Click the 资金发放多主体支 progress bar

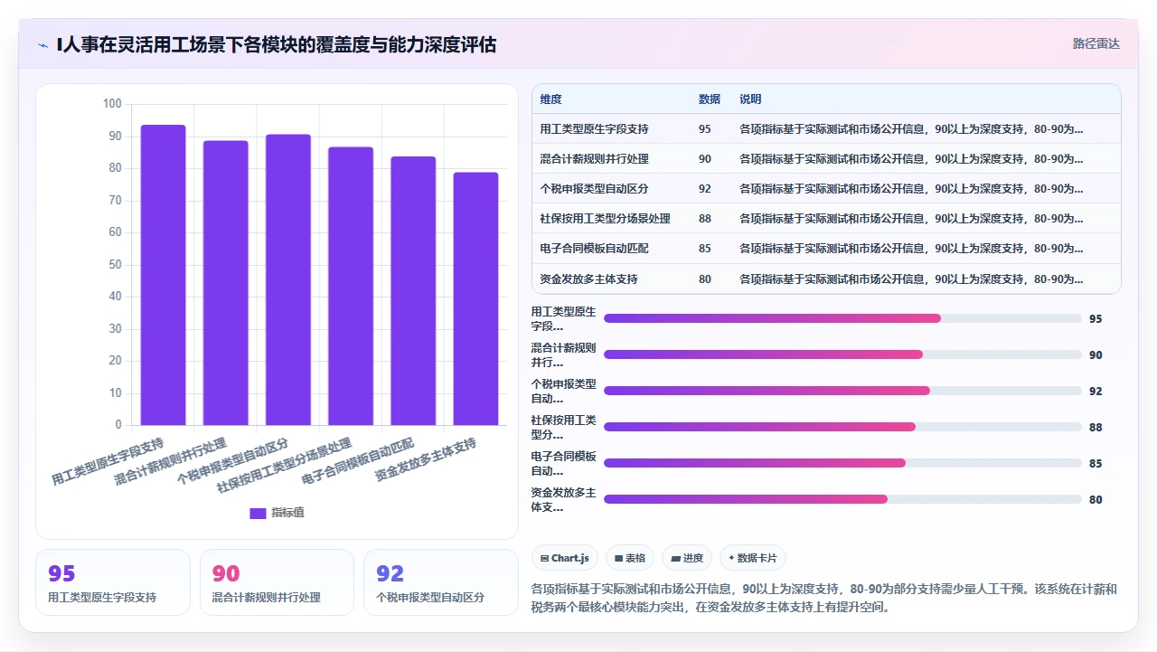click(x=842, y=499)
